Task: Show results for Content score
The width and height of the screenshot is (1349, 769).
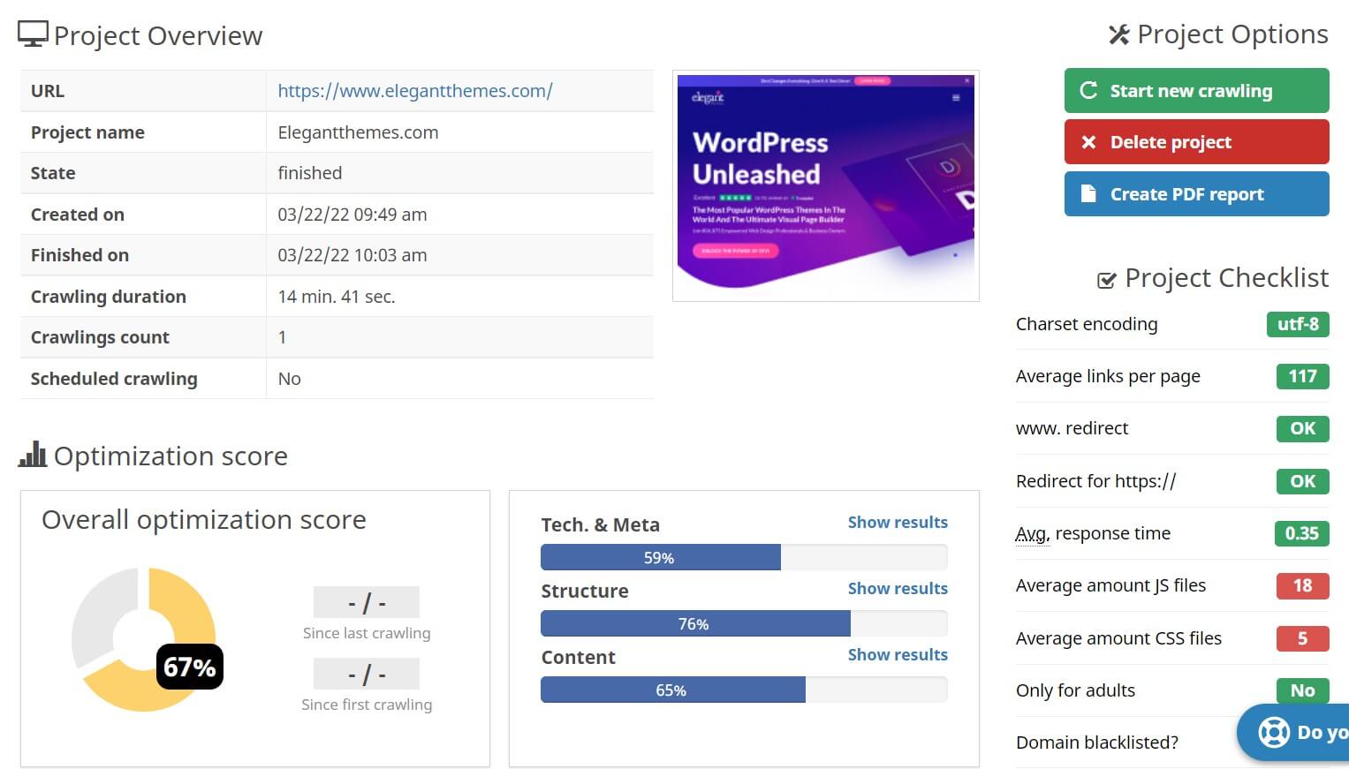Action: tap(897, 654)
